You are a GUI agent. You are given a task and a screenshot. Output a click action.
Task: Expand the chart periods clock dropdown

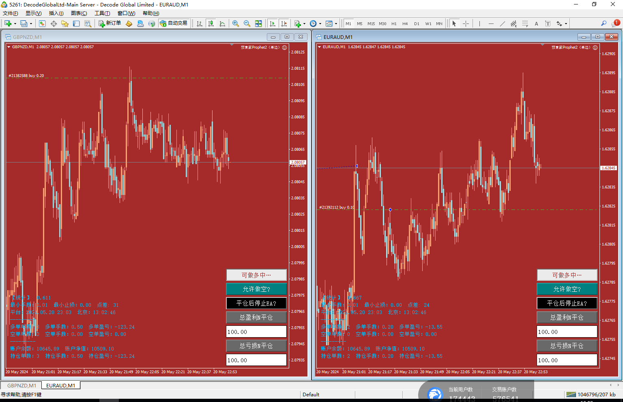click(320, 24)
